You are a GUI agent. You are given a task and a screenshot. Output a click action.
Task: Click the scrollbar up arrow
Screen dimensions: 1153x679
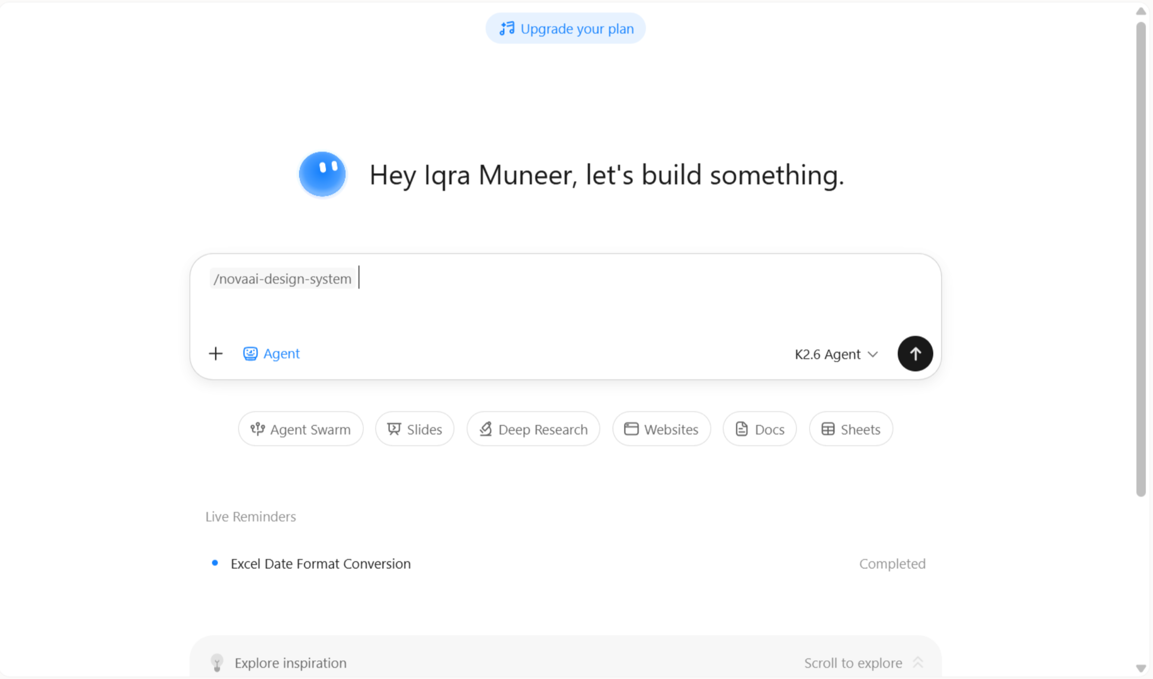[1141, 11]
